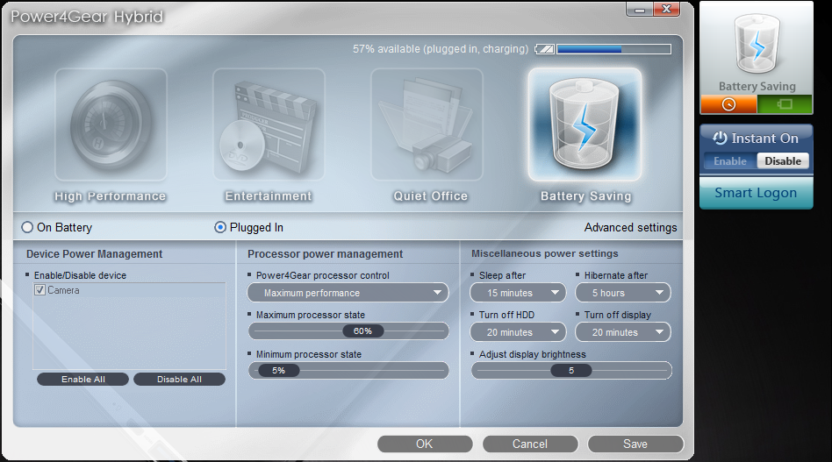This screenshot has height=462, width=832.
Task: Click the Save button
Action: point(635,444)
